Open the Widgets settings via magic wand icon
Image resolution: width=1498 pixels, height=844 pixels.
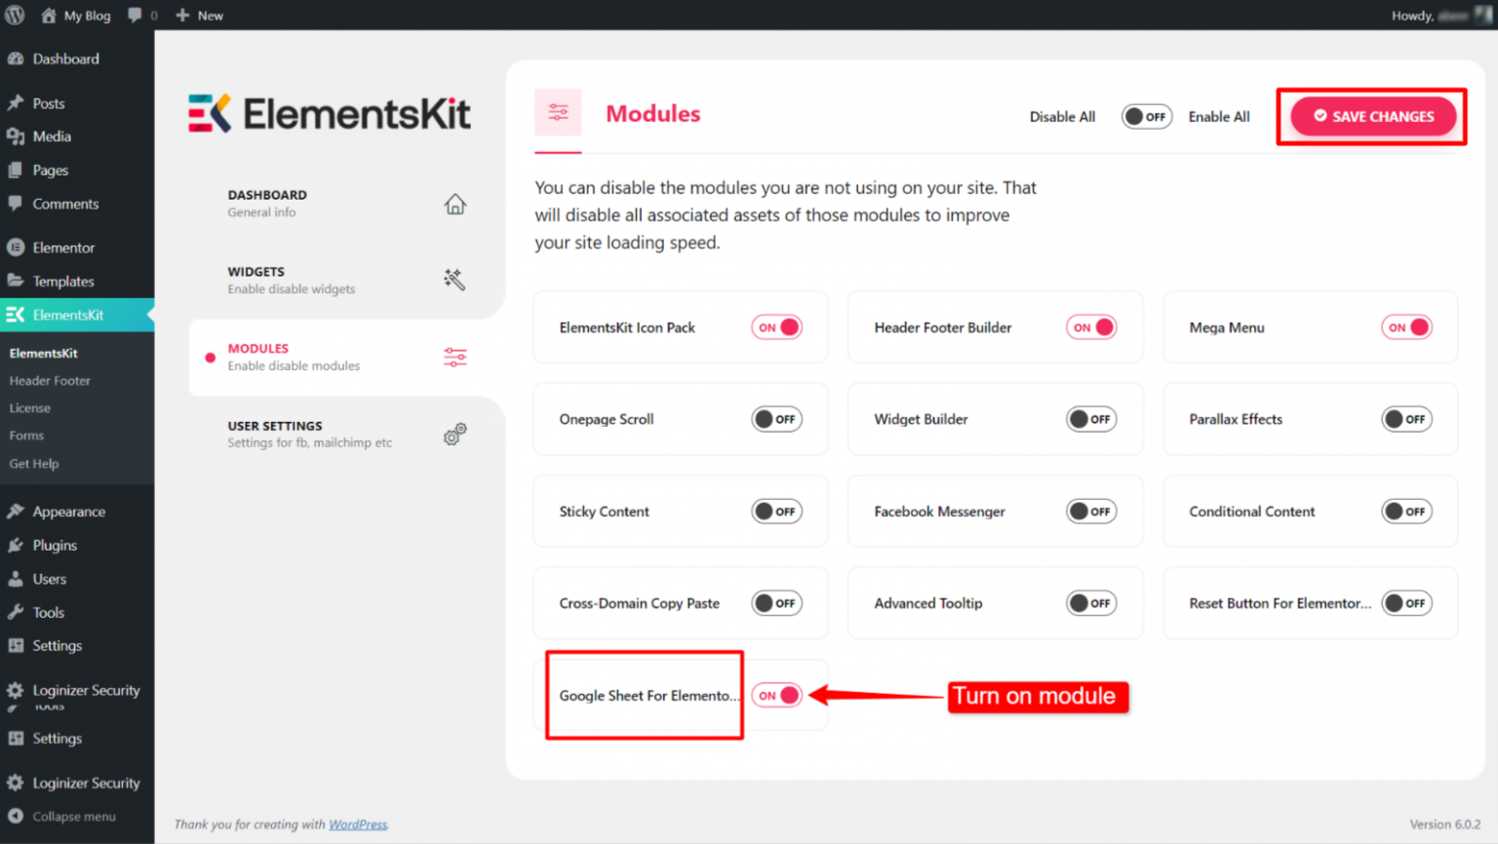coord(453,280)
